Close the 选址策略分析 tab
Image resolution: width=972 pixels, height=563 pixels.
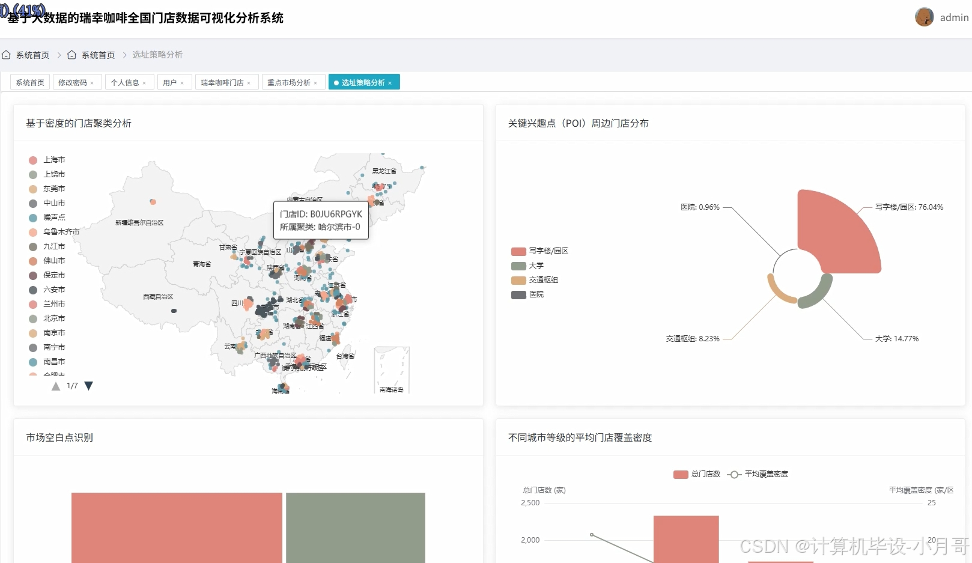tap(390, 83)
